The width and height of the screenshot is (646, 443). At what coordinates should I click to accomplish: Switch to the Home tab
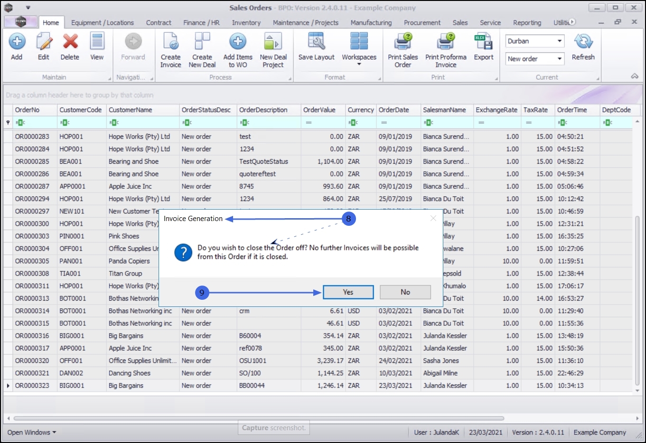[x=51, y=22]
